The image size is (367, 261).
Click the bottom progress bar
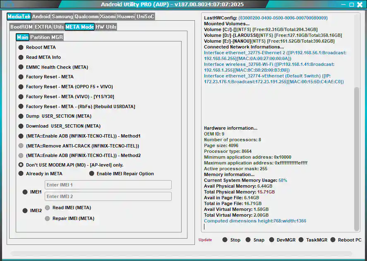point(181,254)
